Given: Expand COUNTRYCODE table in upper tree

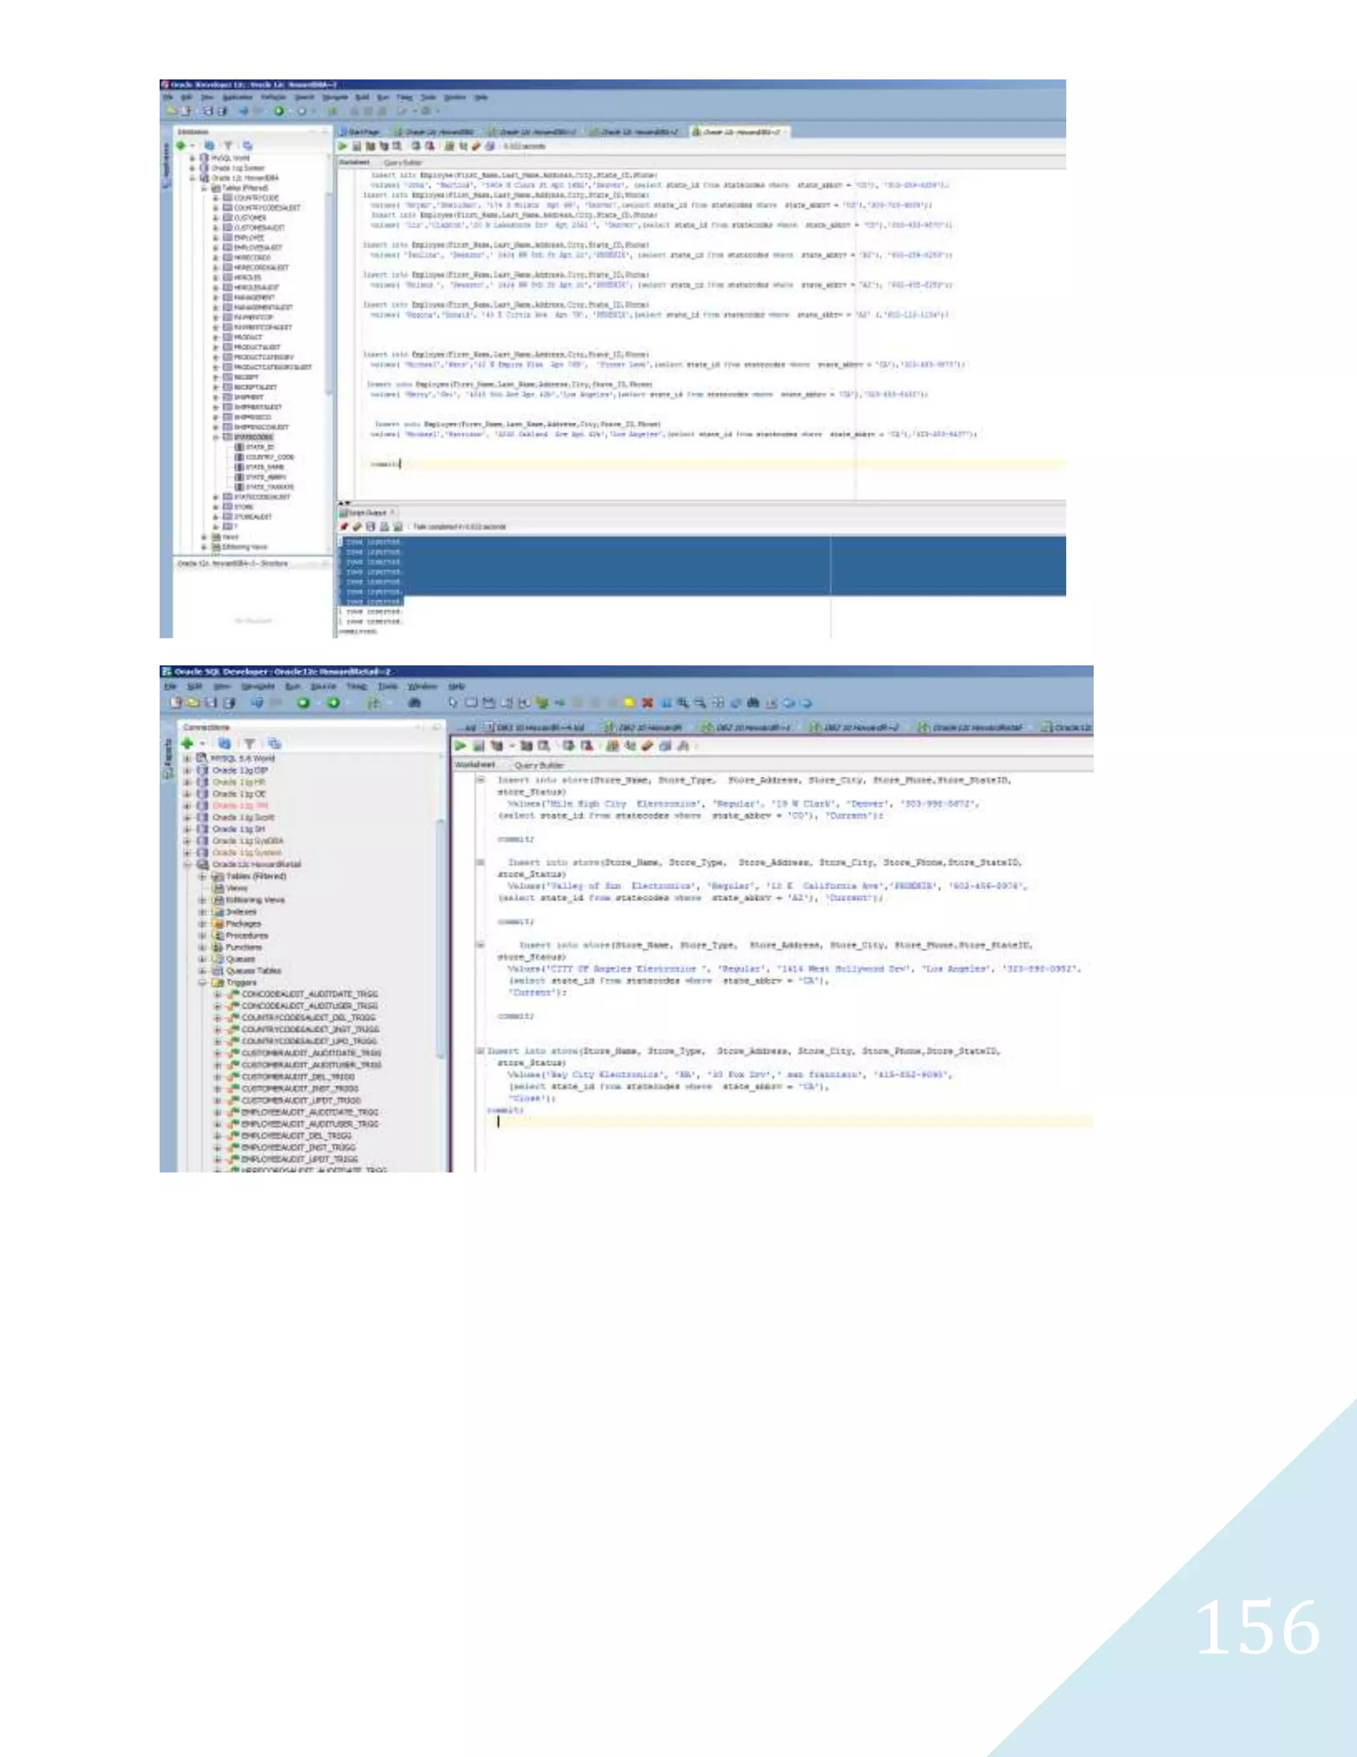Looking at the screenshot, I should pos(215,197).
